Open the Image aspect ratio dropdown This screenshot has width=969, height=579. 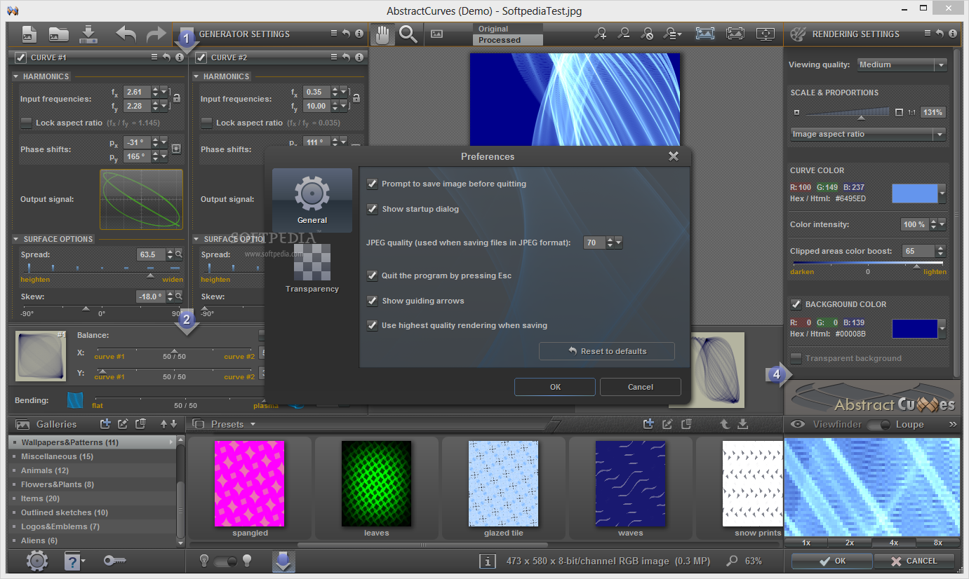pyautogui.click(x=868, y=134)
